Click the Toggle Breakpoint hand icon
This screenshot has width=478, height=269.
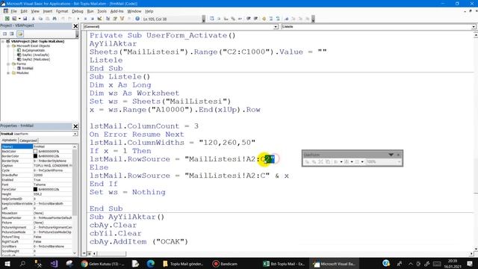[264, 19]
